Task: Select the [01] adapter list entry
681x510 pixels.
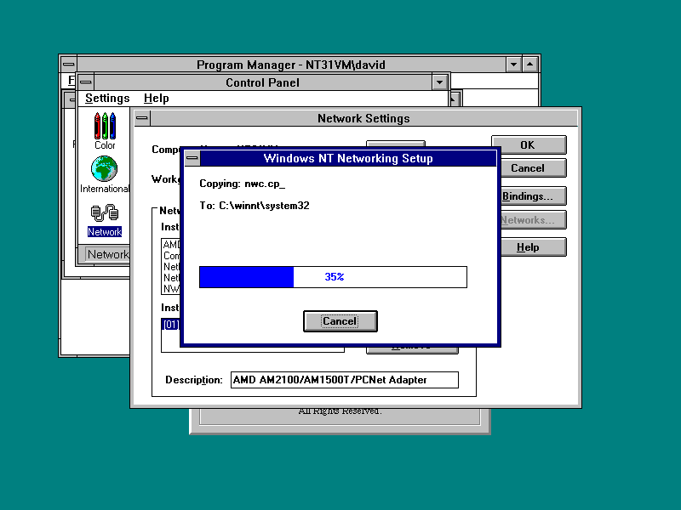Action: pos(170,325)
